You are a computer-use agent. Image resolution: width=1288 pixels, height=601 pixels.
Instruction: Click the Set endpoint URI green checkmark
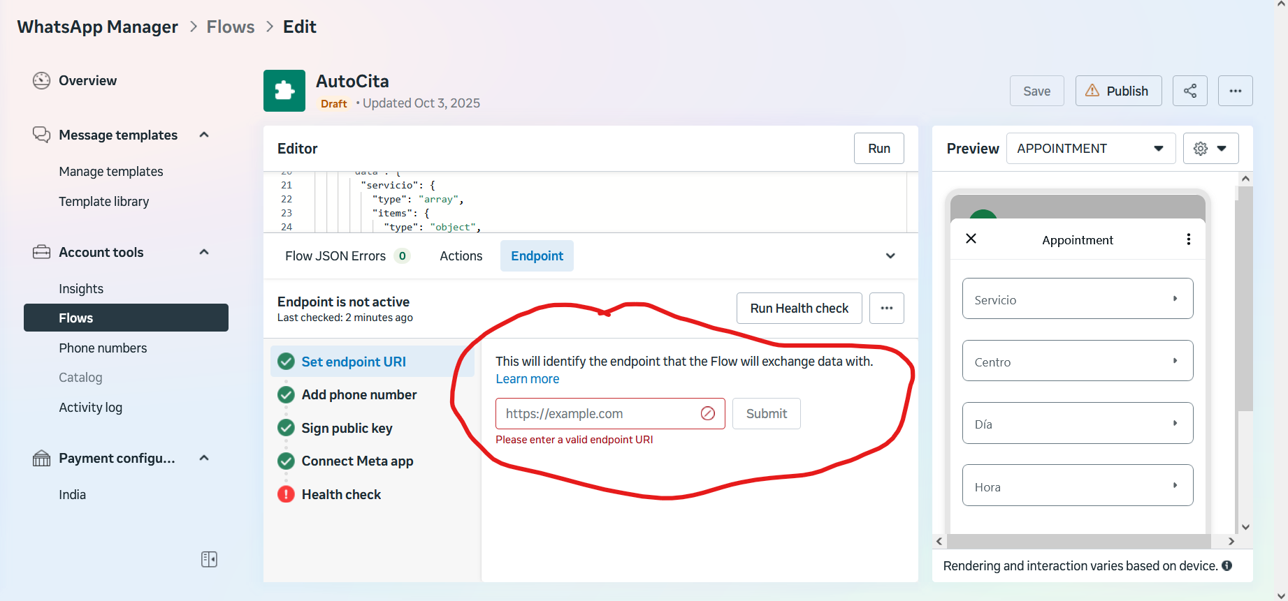tap(286, 362)
